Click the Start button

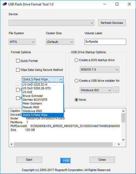click(x=29, y=160)
